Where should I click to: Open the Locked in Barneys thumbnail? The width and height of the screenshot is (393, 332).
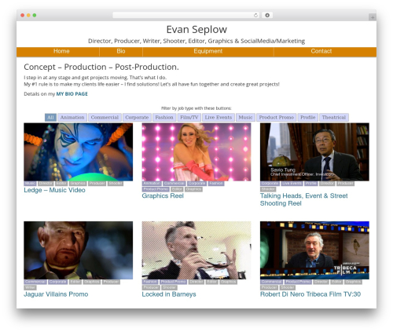click(x=196, y=250)
